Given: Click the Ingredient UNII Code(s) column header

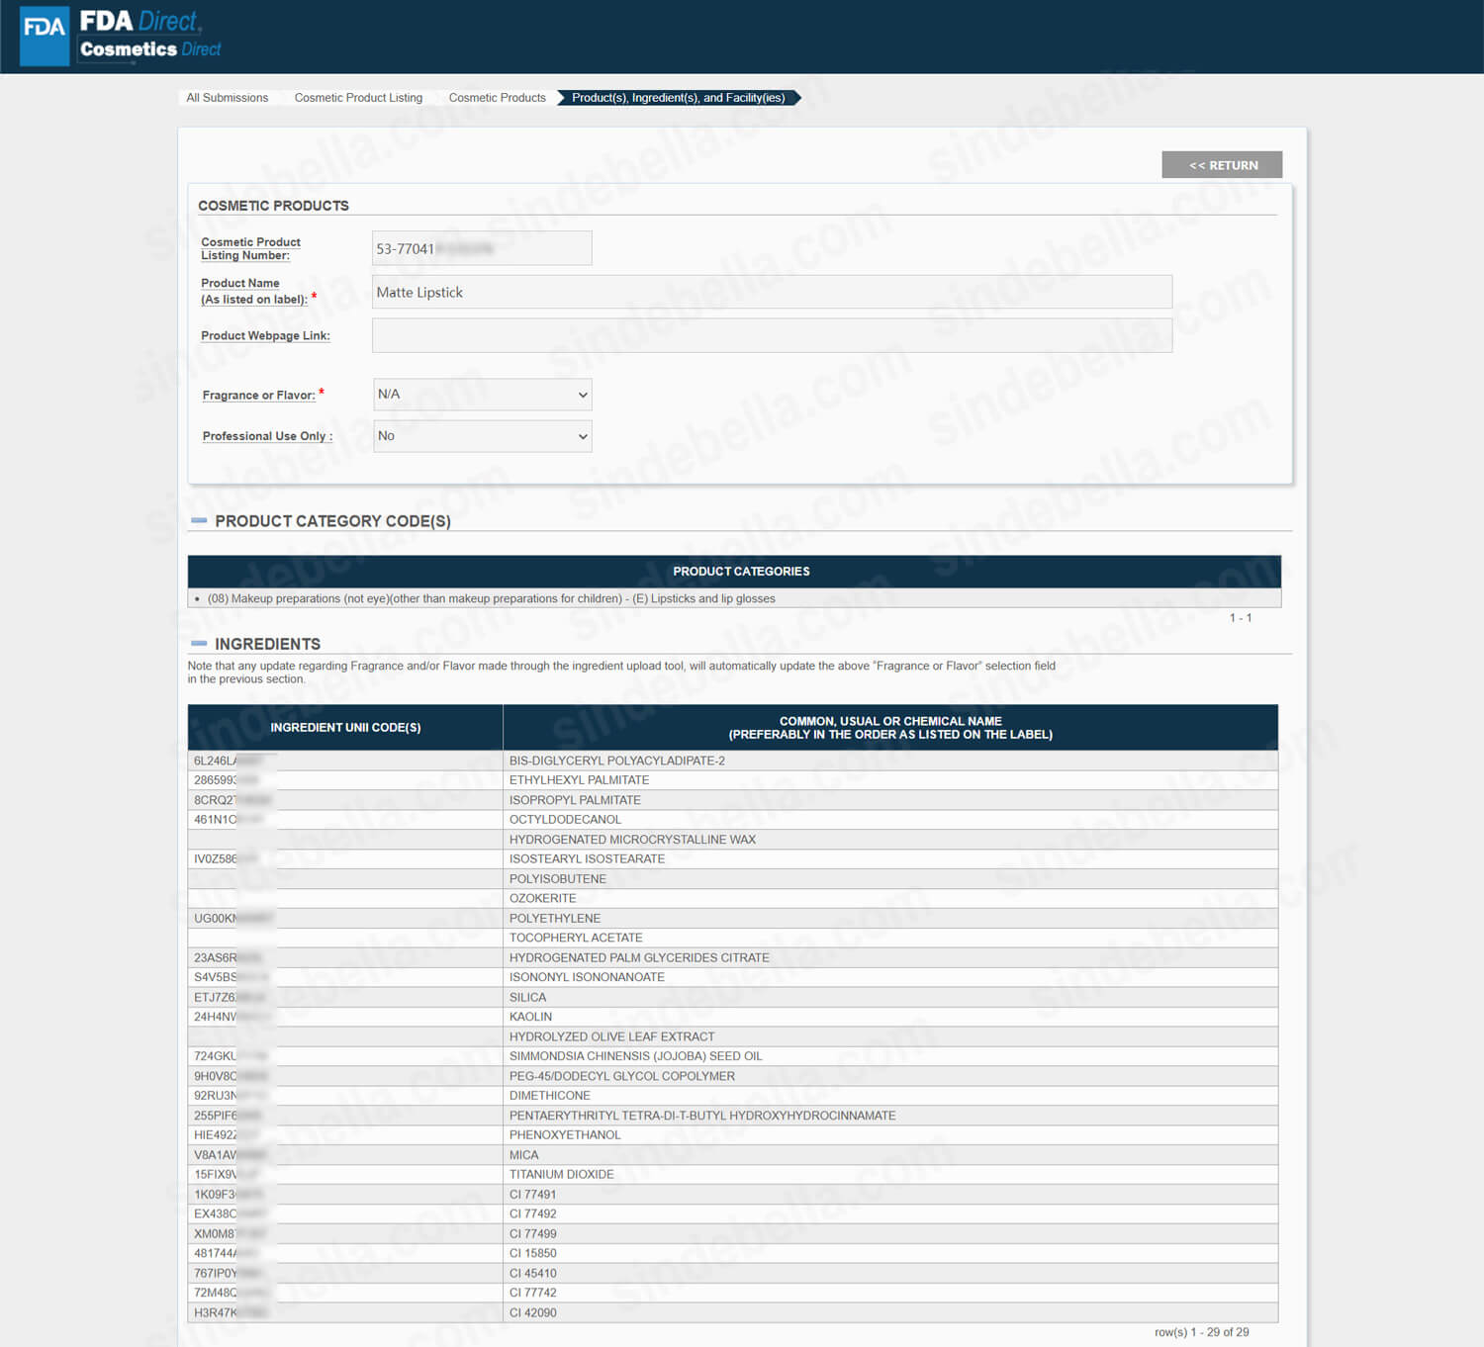Looking at the screenshot, I should [345, 727].
